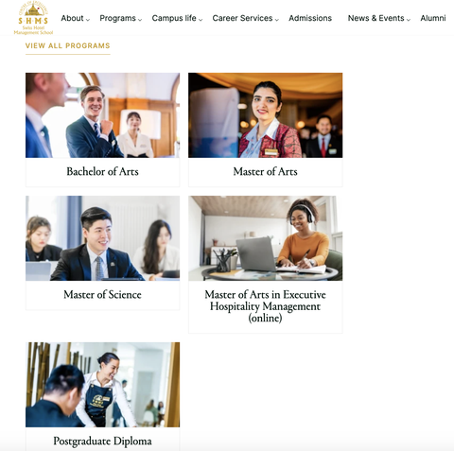This screenshot has width=454, height=451.
Task: Click the VIEW ALL PROGRAMS link
Action: tap(68, 45)
